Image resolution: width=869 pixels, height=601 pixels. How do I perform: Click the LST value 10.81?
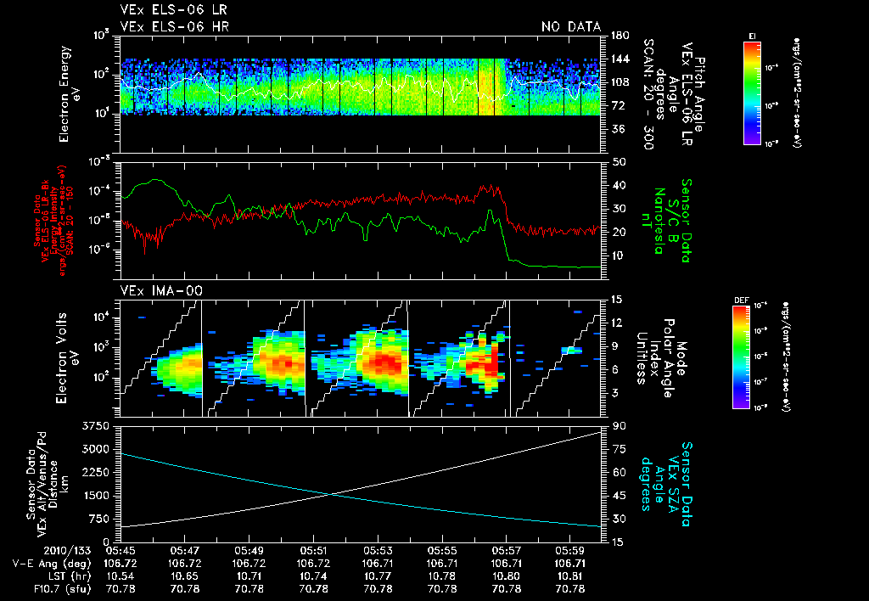click(x=570, y=576)
